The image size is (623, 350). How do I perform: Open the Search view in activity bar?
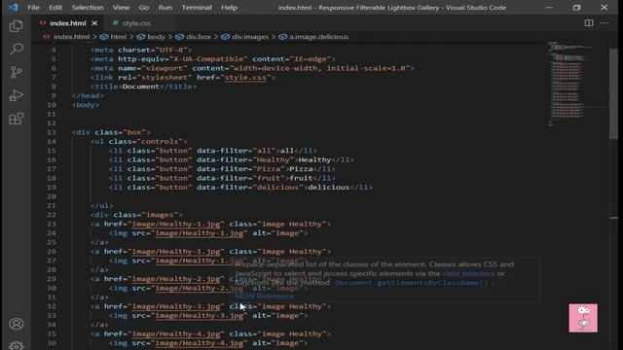point(17,49)
